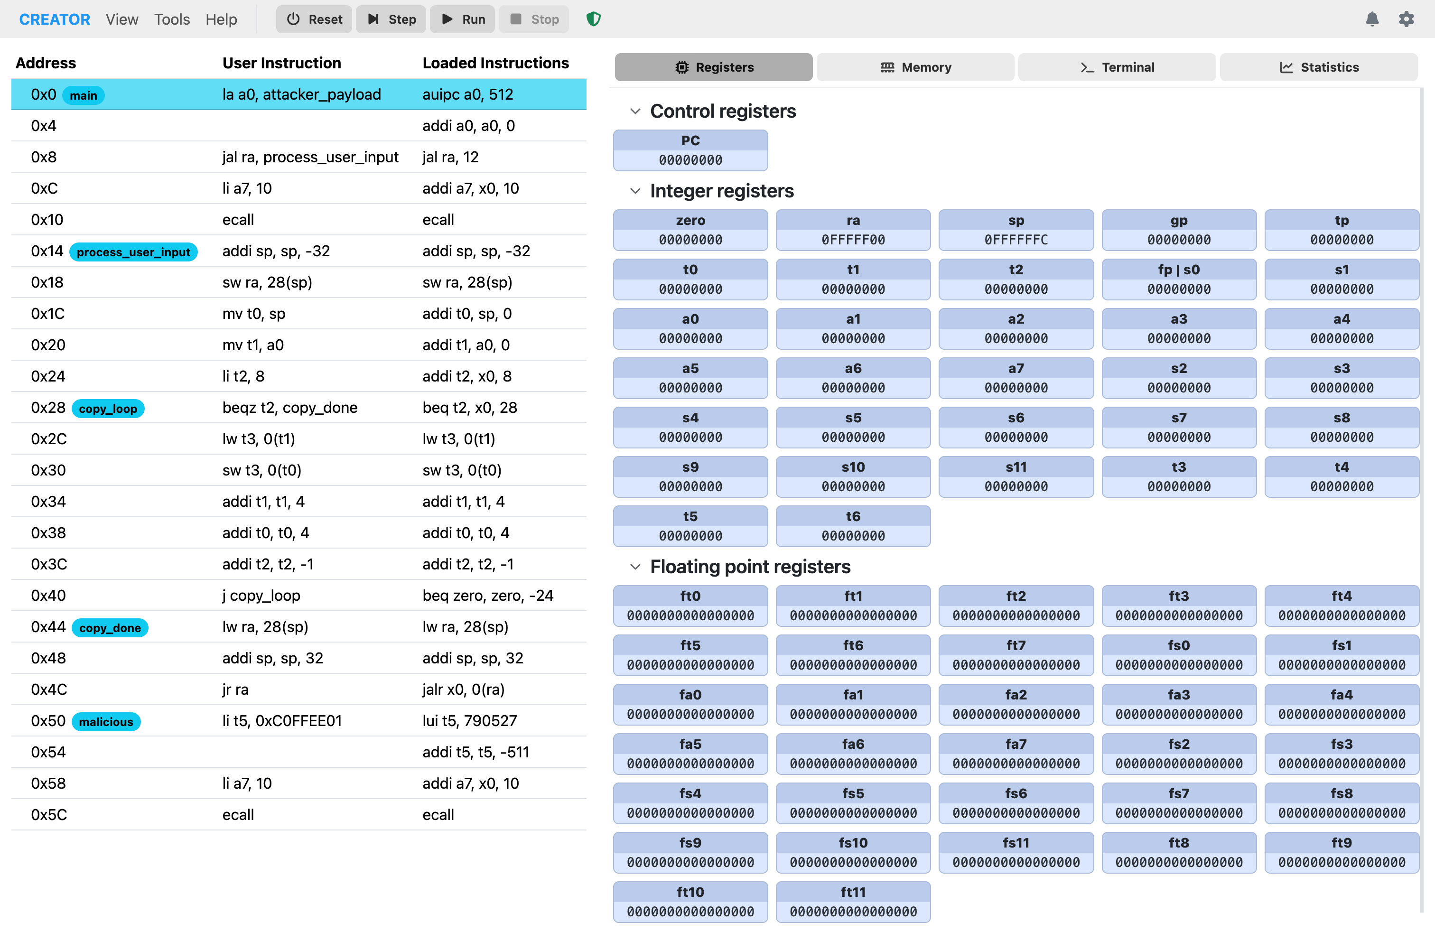1435x932 pixels.
Task: Select the malicious label badge
Action: pos(105,721)
